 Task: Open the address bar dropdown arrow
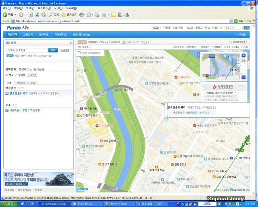231,21
